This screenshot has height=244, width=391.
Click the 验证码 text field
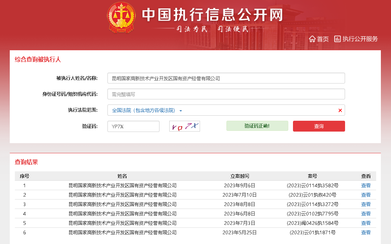(133, 126)
